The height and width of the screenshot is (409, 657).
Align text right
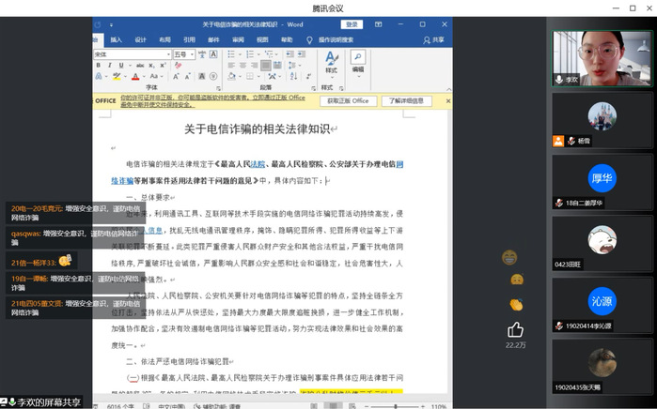pyautogui.click(x=254, y=66)
